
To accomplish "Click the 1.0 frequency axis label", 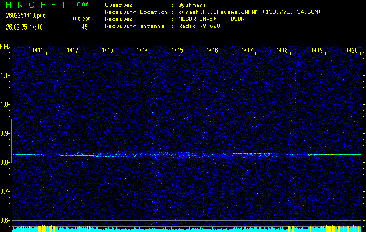I will [x=5, y=104].
